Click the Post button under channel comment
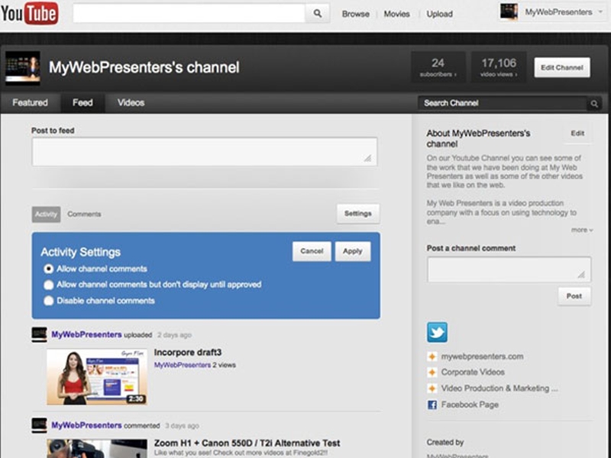Image resolution: width=611 pixels, height=458 pixels. (574, 296)
